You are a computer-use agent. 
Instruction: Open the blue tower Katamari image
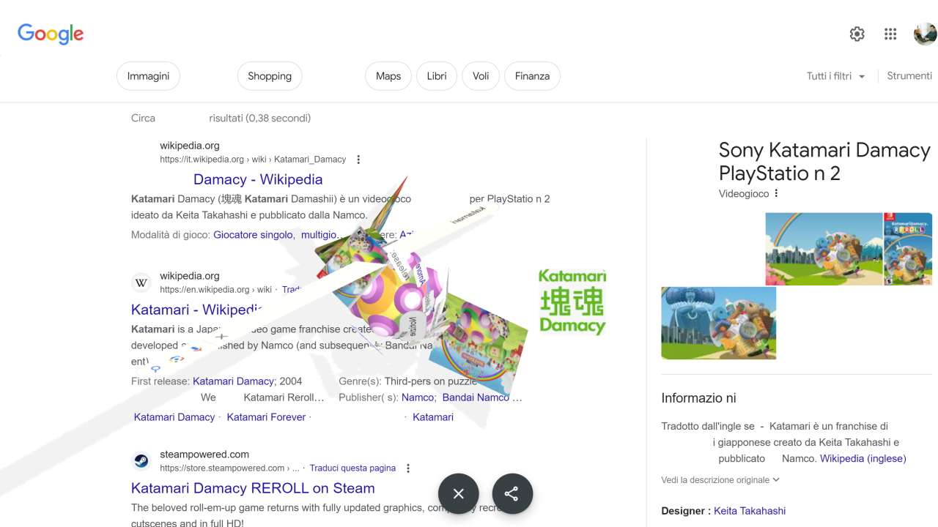click(718, 323)
